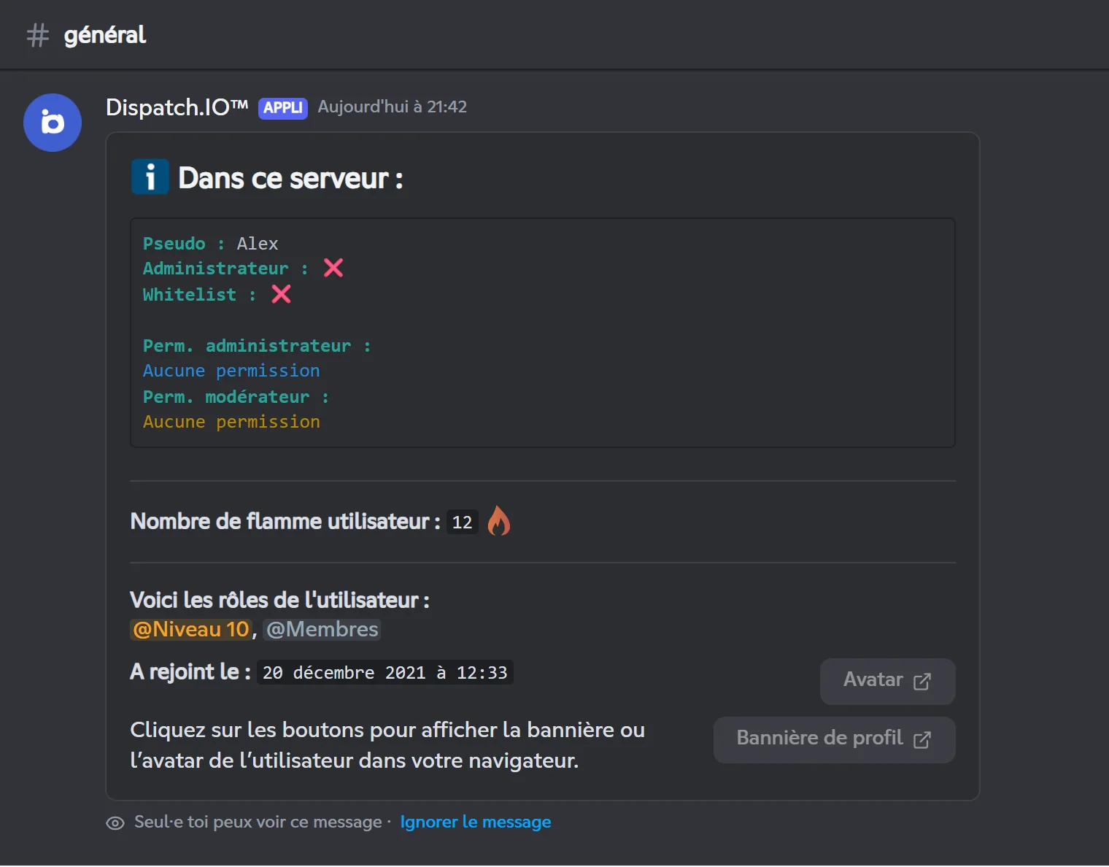Click the blue Aucune permission text
This screenshot has width=1109, height=867.
231,371
